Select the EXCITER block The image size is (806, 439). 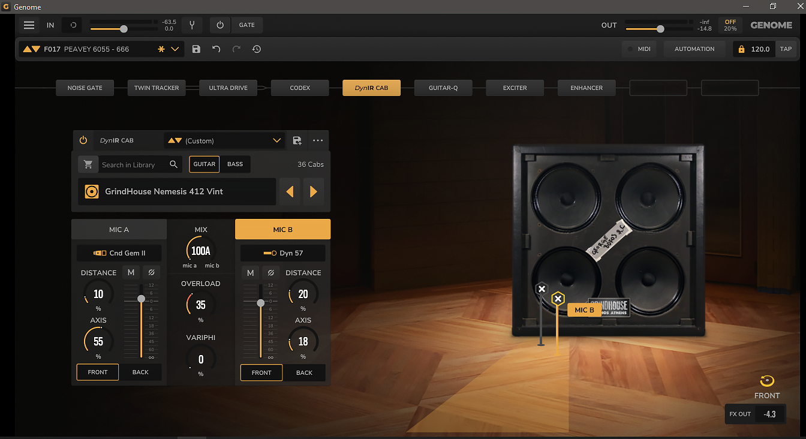click(515, 88)
